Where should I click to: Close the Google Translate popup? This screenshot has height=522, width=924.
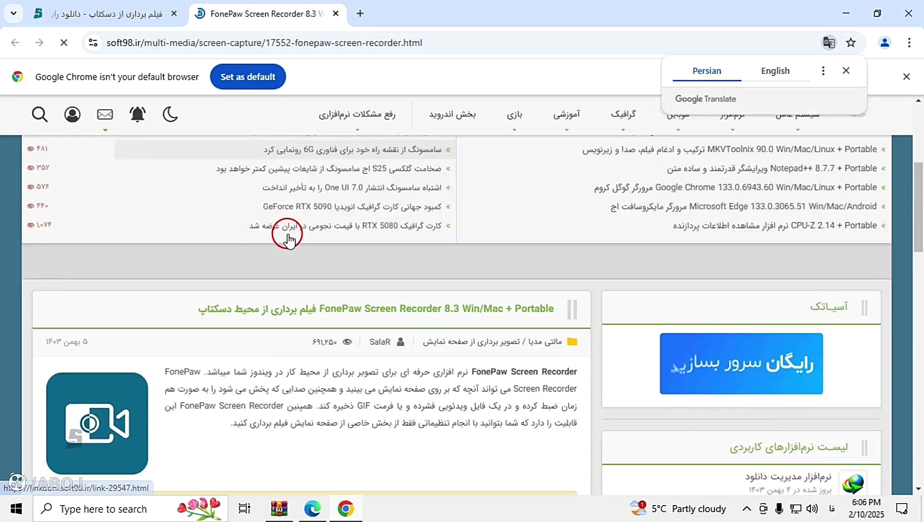click(x=846, y=71)
